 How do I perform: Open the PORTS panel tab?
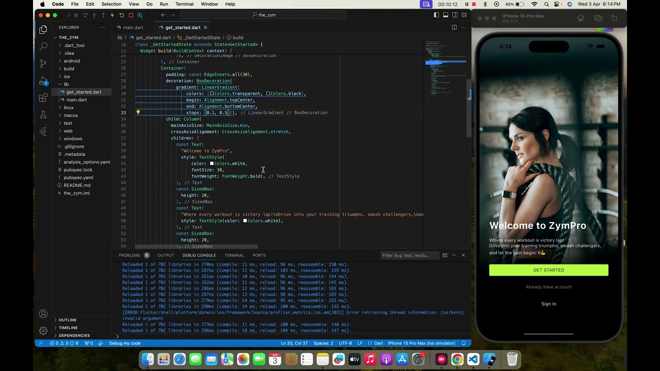click(x=259, y=255)
